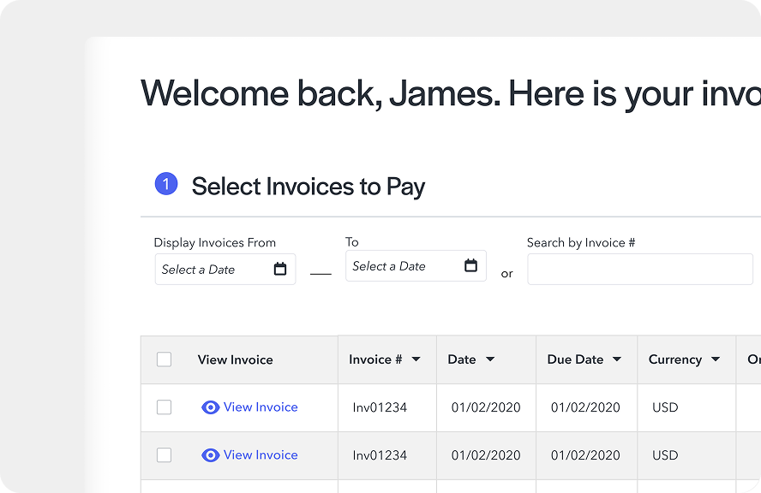761x493 pixels.
Task: Click USD in the first row
Action: pos(665,407)
